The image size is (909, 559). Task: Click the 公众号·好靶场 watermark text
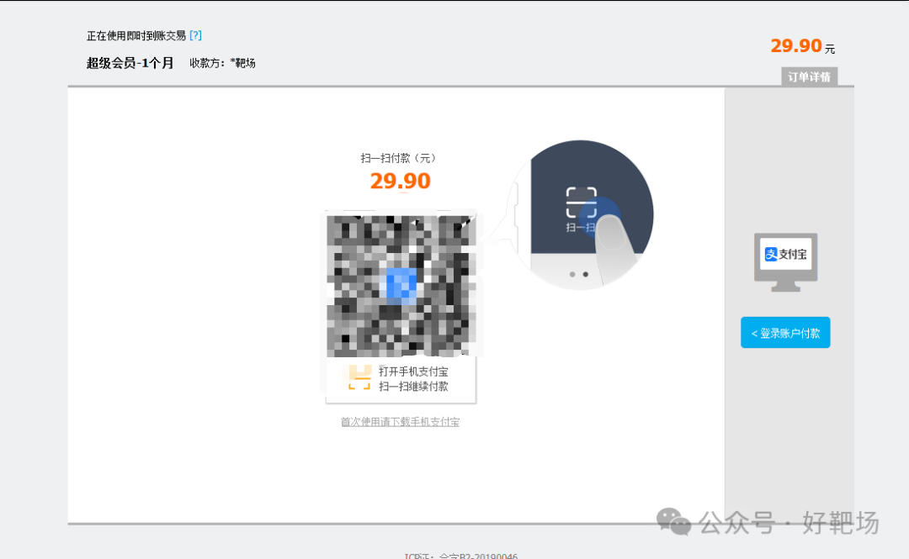click(789, 523)
